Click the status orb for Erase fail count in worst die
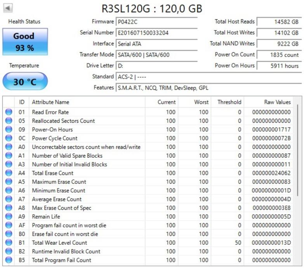304x268 pixels. [9, 234]
